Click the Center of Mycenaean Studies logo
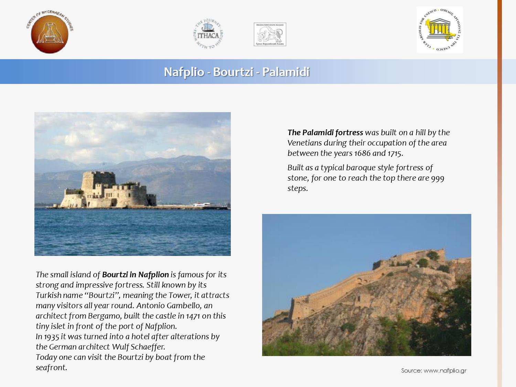 [50, 33]
